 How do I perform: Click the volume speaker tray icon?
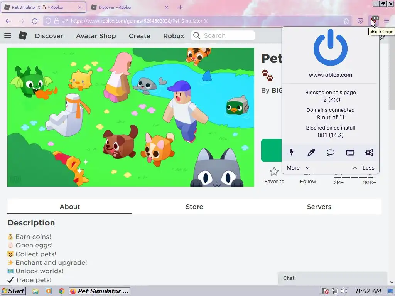pyautogui.click(x=343, y=291)
